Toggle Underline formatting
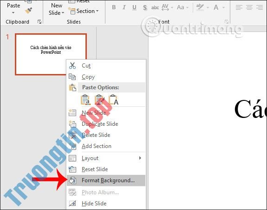The width and height of the screenshot is (267, 210). tap(134, 7)
